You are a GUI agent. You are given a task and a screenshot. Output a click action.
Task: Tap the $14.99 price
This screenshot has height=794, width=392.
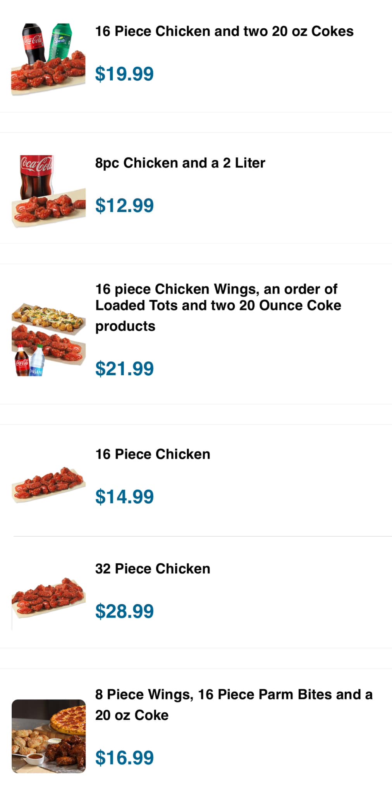(x=124, y=497)
